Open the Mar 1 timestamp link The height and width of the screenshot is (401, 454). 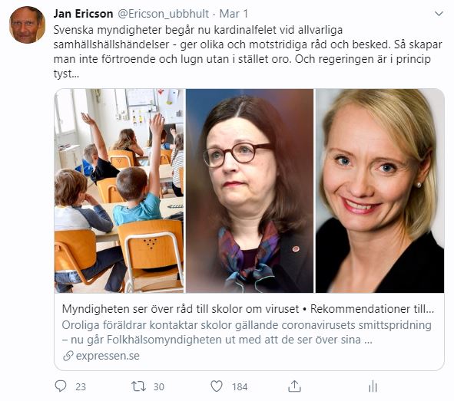pyautogui.click(x=234, y=14)
